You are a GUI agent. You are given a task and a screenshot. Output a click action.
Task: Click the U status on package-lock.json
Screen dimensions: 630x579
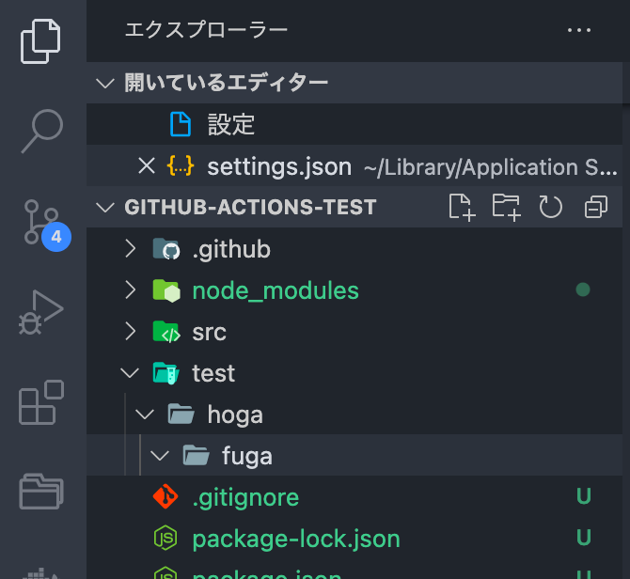583,538
